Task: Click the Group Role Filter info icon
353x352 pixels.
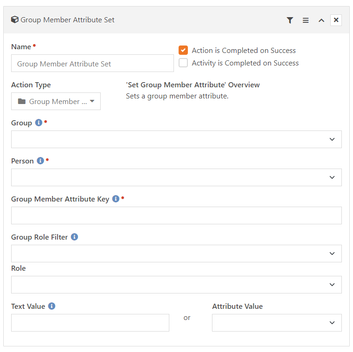Action: coord(74,237)
